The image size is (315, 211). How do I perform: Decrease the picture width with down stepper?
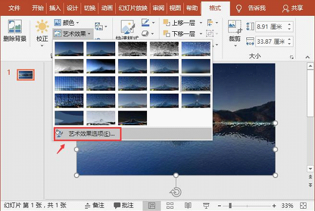pyautogui.click(x=289, y=44)
